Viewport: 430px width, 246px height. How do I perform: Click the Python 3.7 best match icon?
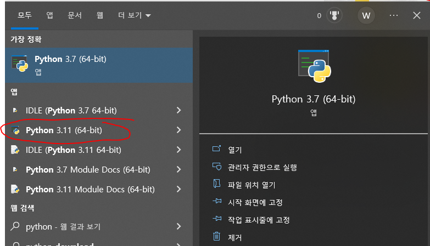[x=20, y=64]
